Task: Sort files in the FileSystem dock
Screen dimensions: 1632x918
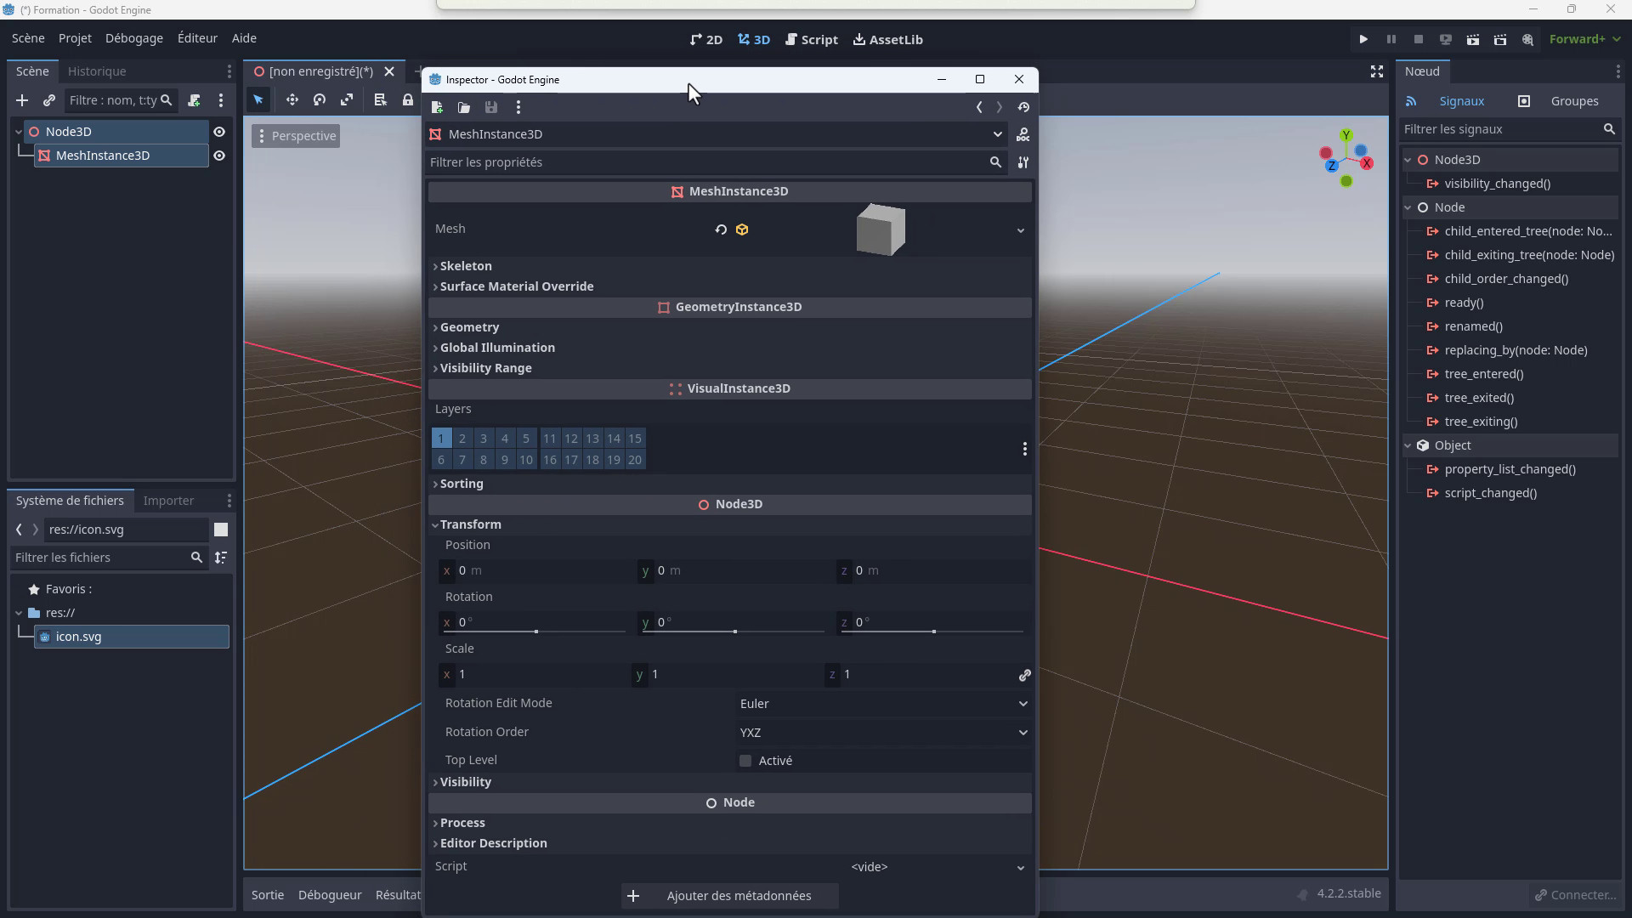Action: click(x=221, y=558)
